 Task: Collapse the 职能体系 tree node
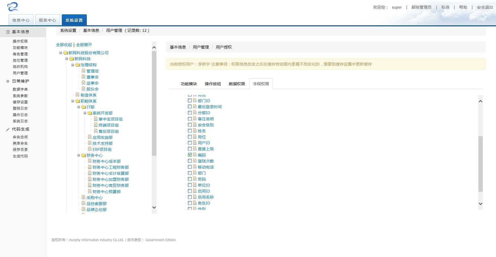pyautogui.click(x=73, y=101)
